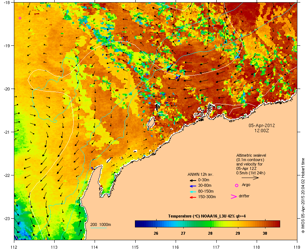Click the colorbar at the 26 degree mark
This screenshot has width=308, height=249.
pos(156,224)
